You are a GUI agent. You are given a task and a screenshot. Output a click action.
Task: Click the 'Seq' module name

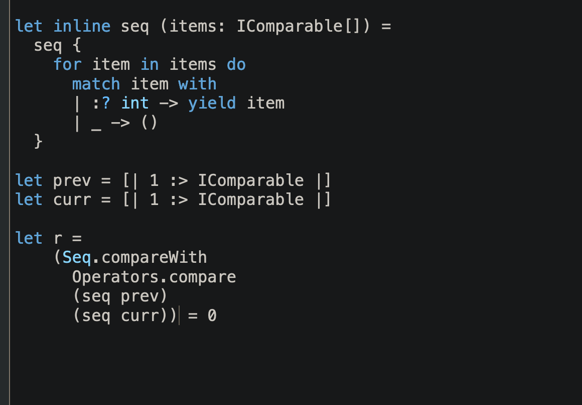click(77, 258)
